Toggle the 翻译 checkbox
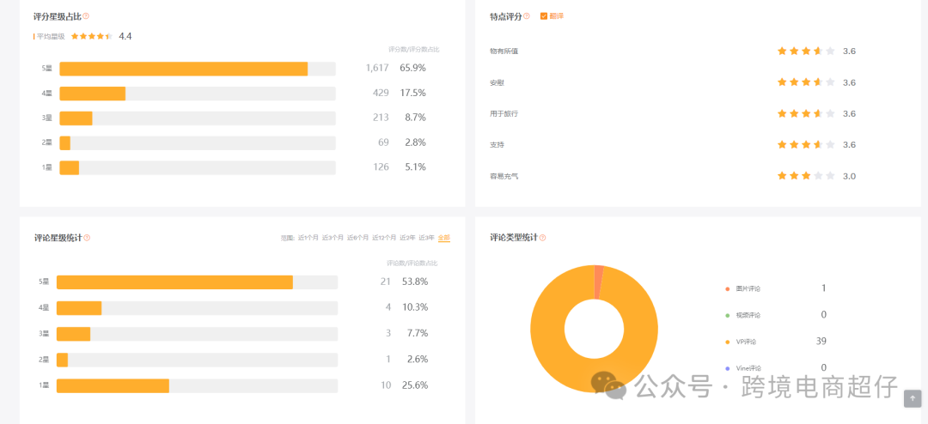 544,16
